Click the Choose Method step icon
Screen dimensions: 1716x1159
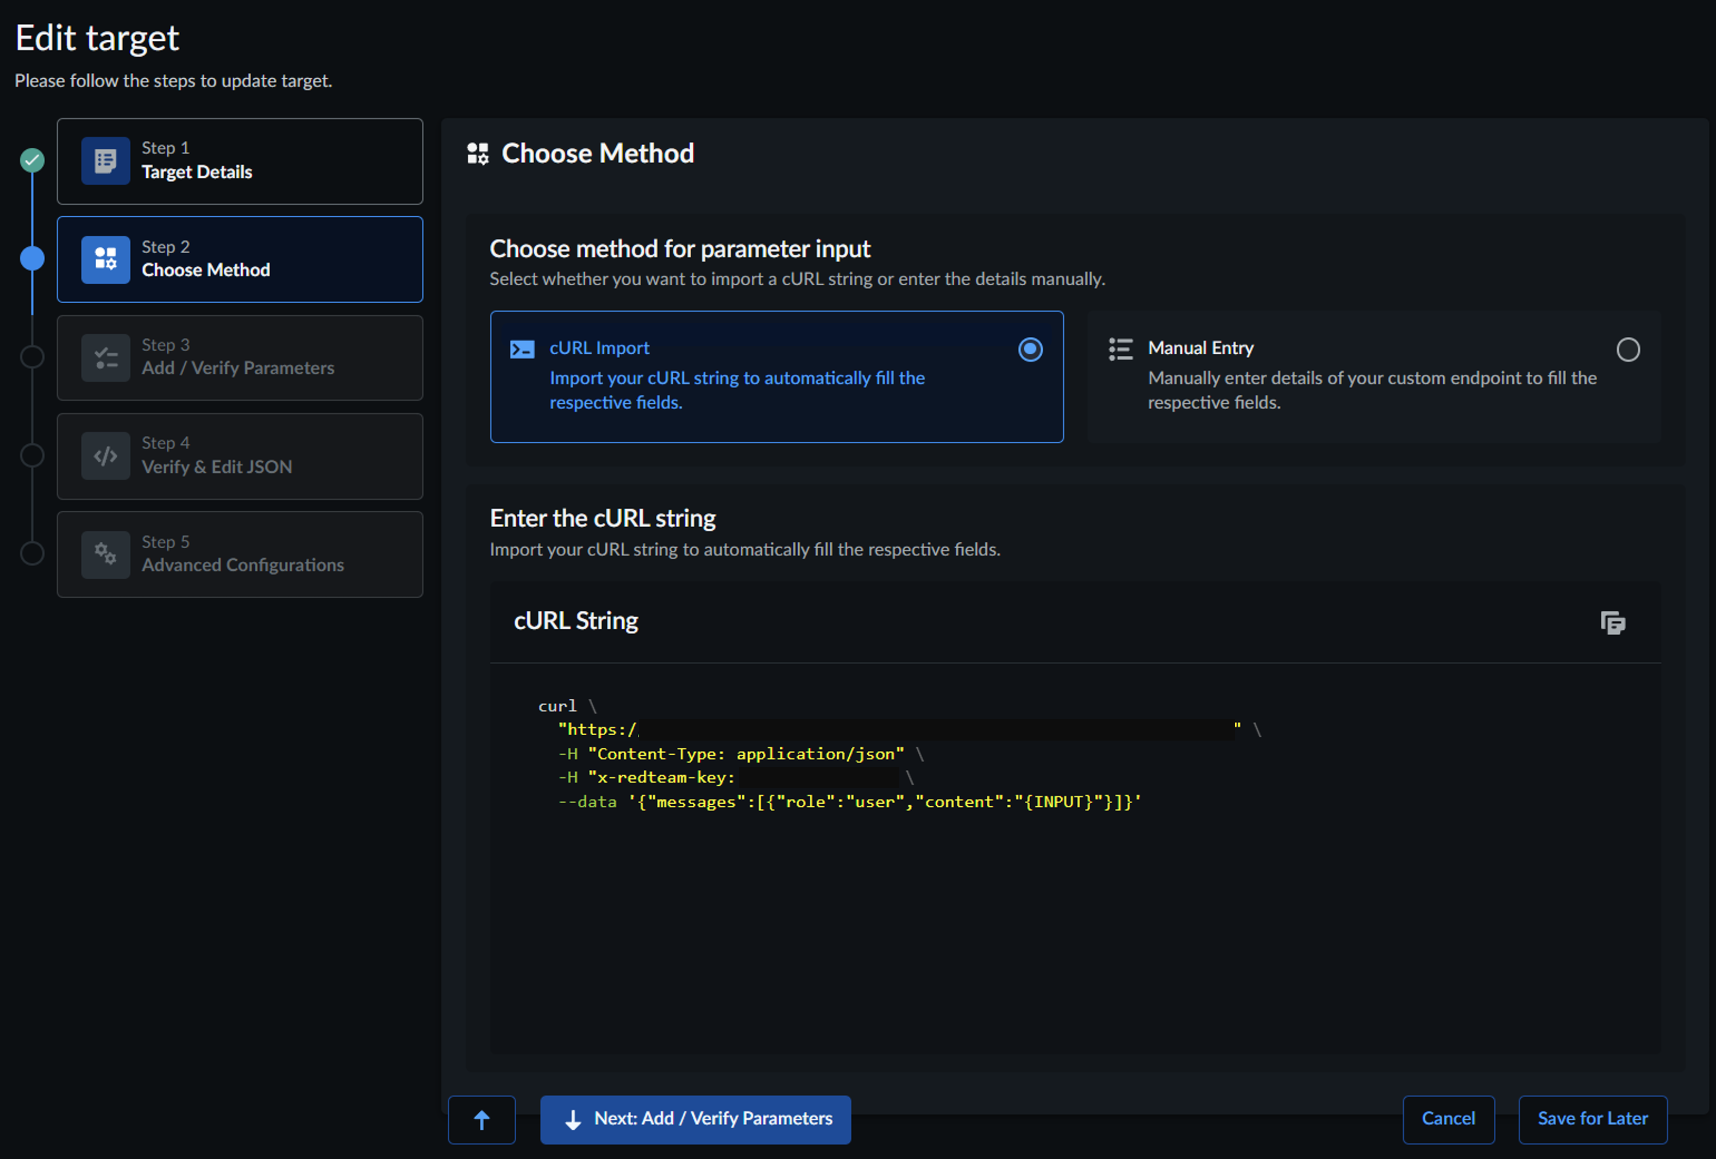105,259
